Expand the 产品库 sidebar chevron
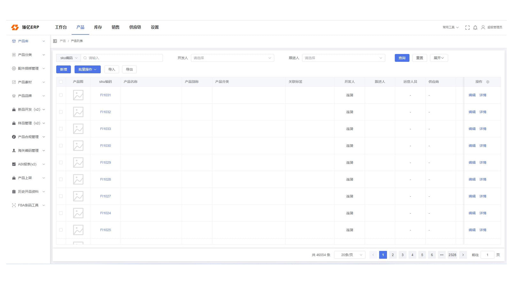This screenshot has height=287, width=511. tap(44, 41)
